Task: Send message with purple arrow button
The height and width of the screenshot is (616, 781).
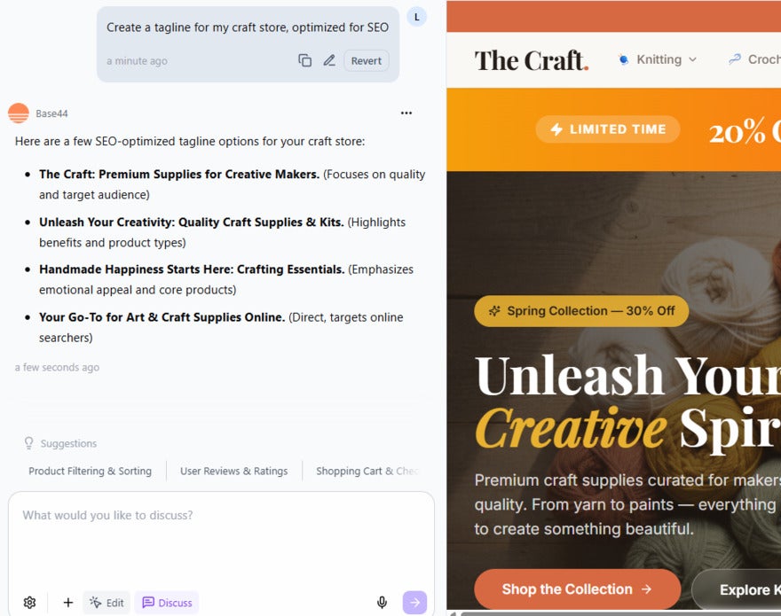Action: pyautogui.click(x=414, y=603)
